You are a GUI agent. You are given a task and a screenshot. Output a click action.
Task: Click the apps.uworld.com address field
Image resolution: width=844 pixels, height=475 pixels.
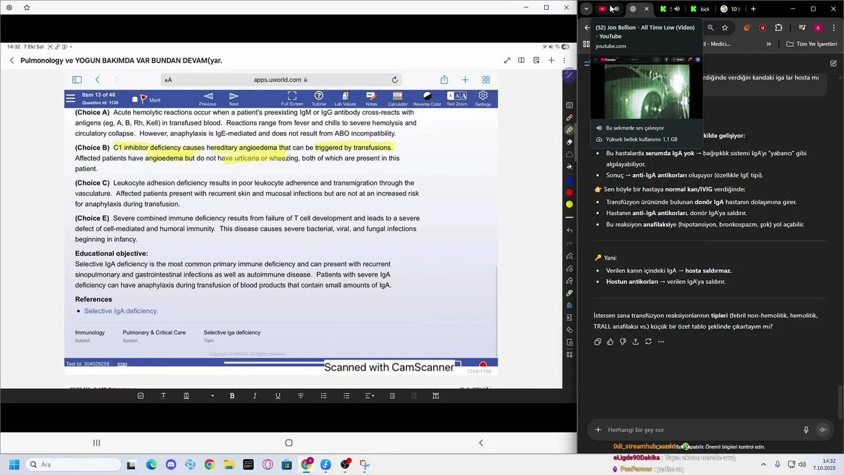pos(280,80)
